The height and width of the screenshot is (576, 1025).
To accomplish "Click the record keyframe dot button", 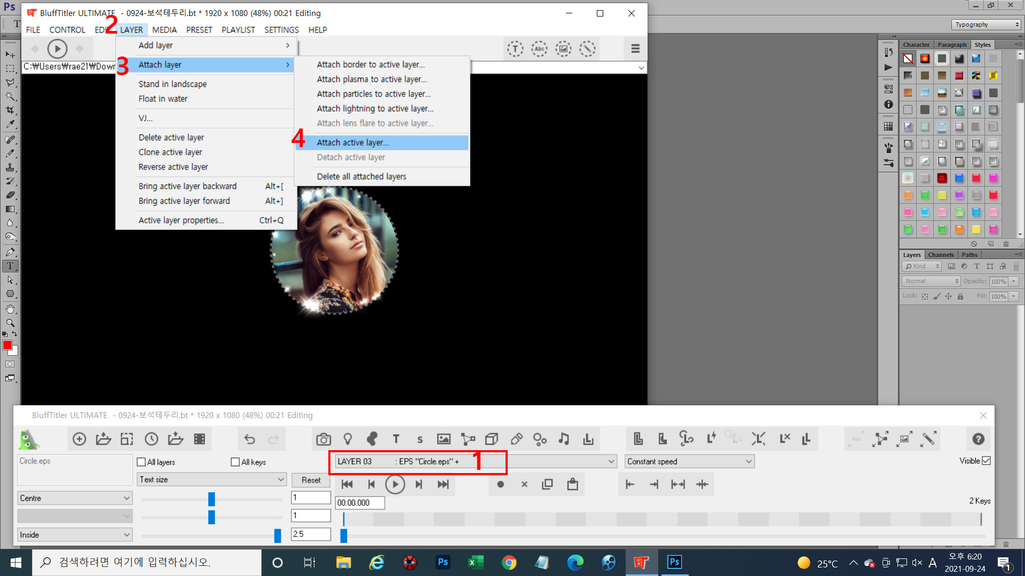I will pos(500,484).
